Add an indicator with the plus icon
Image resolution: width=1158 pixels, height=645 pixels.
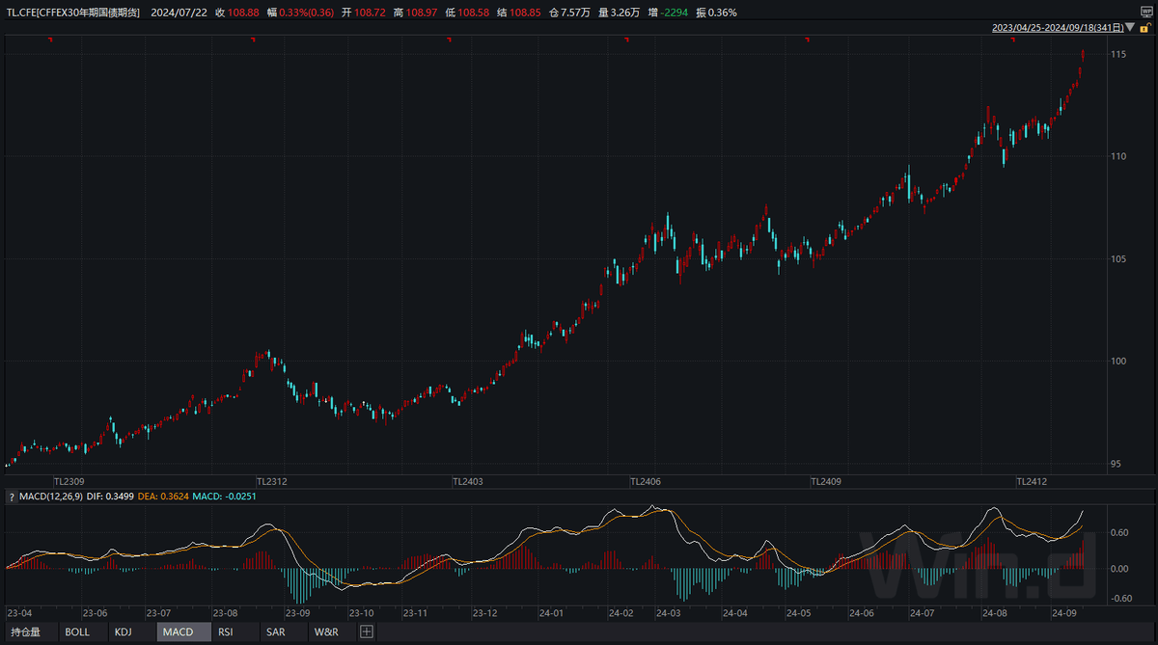[x=366, y=632]
